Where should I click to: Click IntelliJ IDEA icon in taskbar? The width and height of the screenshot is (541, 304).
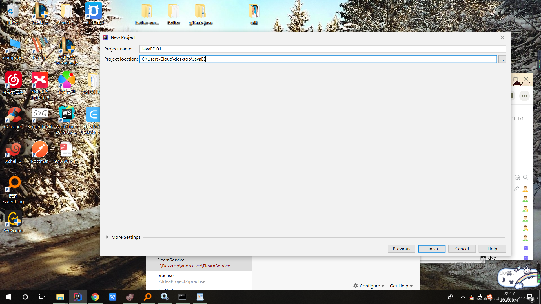pyautogui.click(x=77, y=297)
